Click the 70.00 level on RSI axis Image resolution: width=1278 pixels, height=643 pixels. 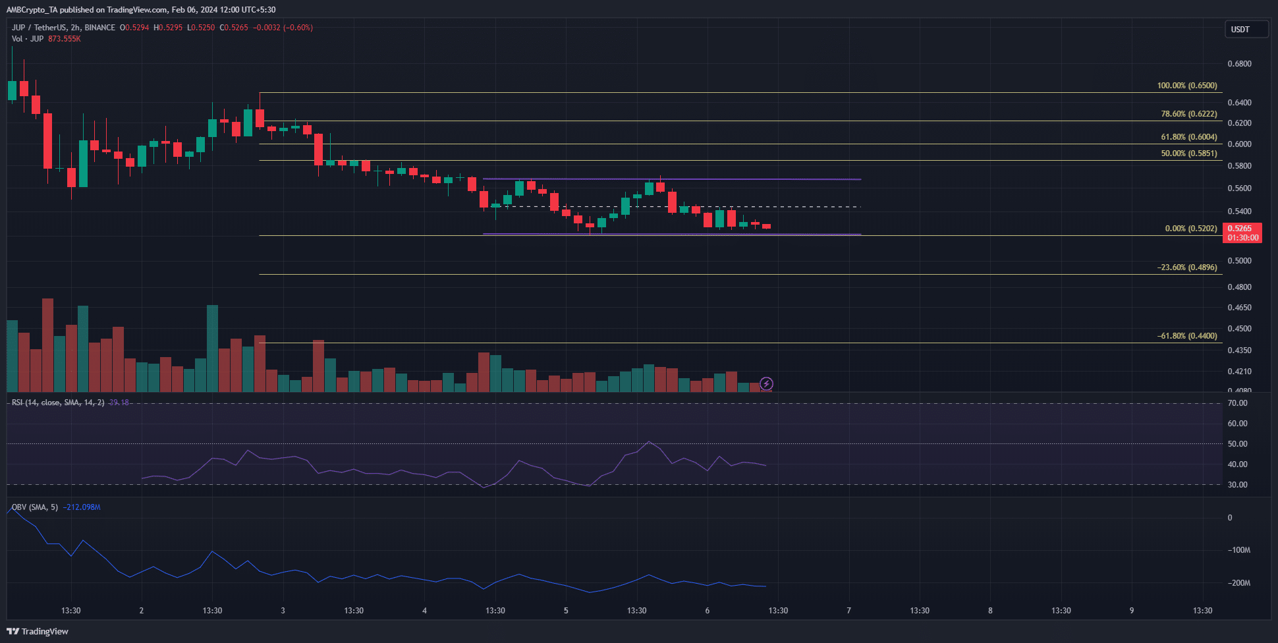click(x=1238, y=403)
